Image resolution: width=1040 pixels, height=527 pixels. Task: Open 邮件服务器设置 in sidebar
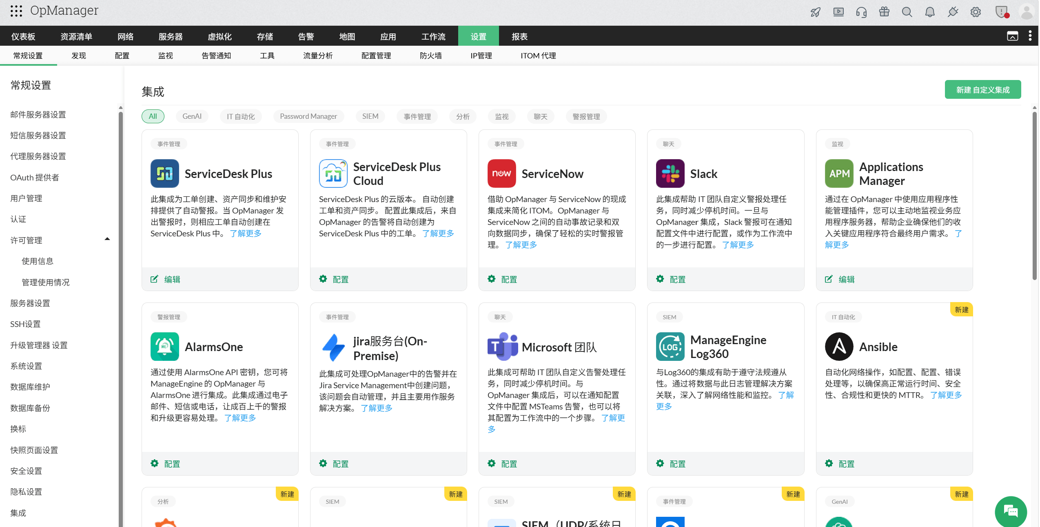coord(38,115)
